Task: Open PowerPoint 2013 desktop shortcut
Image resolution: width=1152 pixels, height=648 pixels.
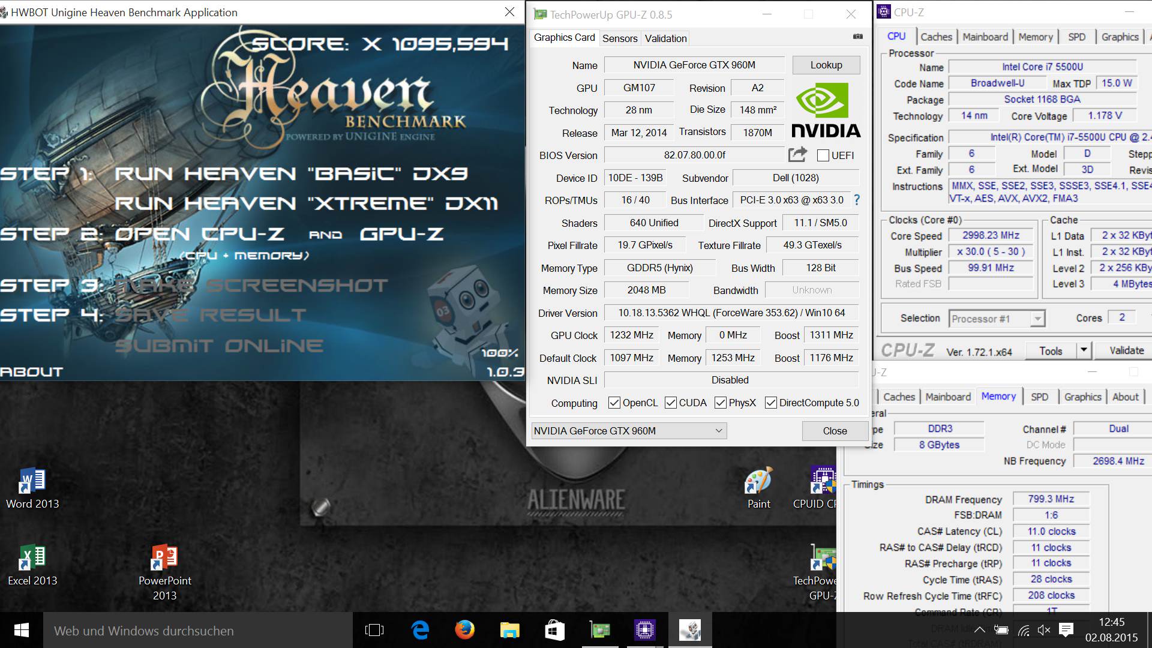Action: [164, 572]
